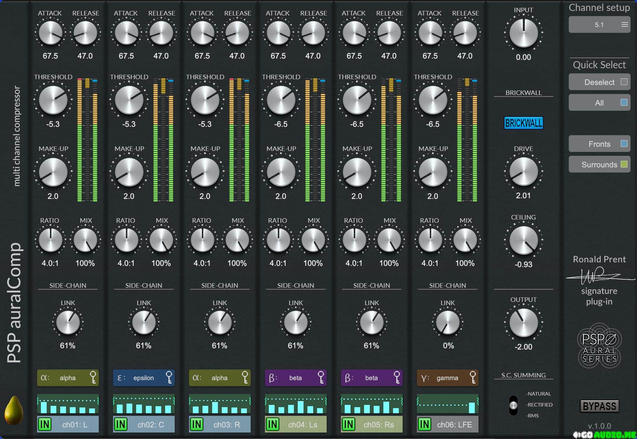Click the RECTIFIED summing option label
637x439 pixels.
click(x=539, y=405)
